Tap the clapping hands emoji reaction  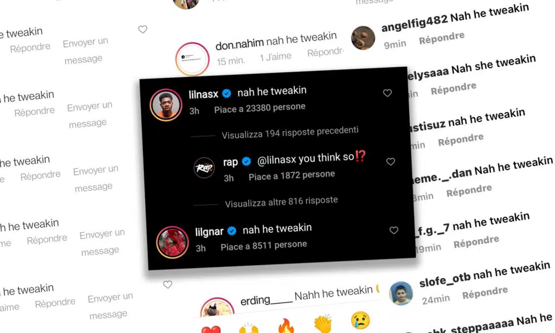pos(323,323)
